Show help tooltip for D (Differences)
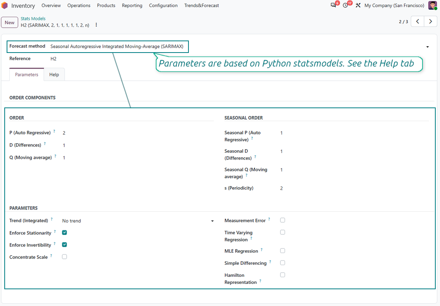The height and width of the screenshot is (306, 440). [x=45, y=143]
